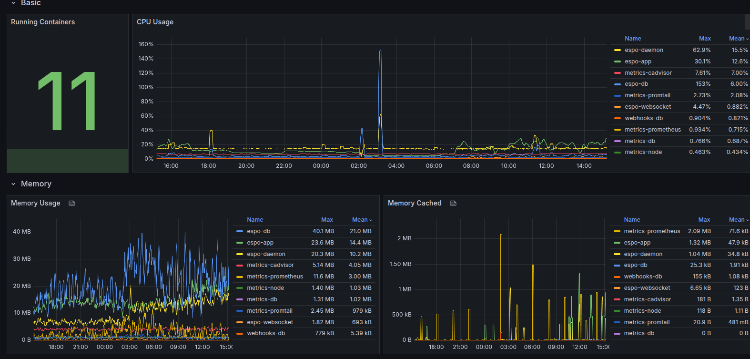750x359 pixels.
Task: Sort Memory Usage legend by Mean column
Action: [360, 220]
